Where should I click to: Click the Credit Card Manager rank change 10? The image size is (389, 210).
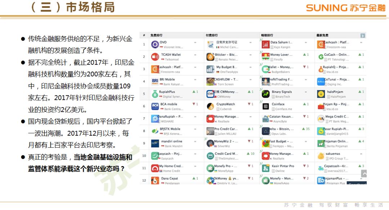251,154
